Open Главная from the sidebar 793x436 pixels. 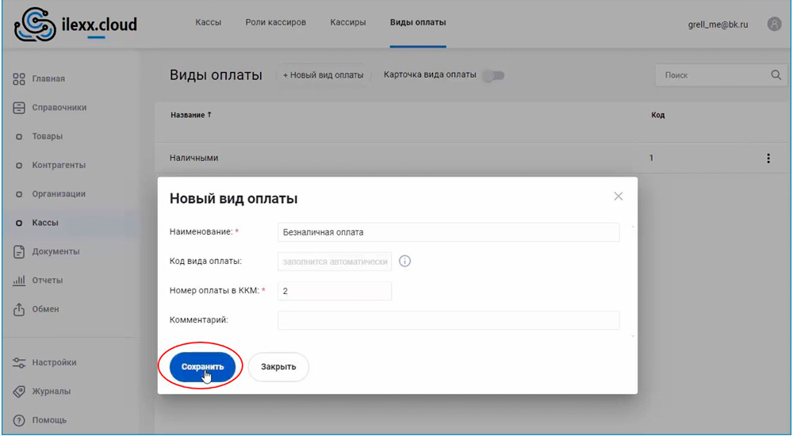(48, 78)
